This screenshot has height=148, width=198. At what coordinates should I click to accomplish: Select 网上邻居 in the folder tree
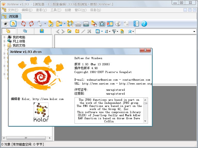click(19, 41)
